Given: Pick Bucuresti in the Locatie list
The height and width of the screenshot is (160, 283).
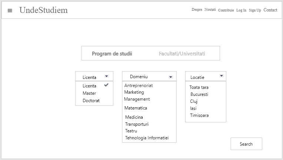Looking at the screenshot, I should [199, 94].
